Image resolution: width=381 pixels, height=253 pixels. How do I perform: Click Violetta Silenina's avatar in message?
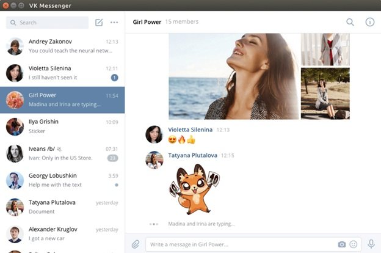click(154, 134)
